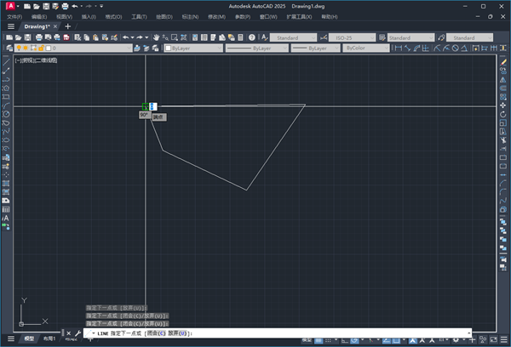Click Plot printer icon in quick access toolbar
The width and height of the screenshot is (511, 347).
[65, 6]
